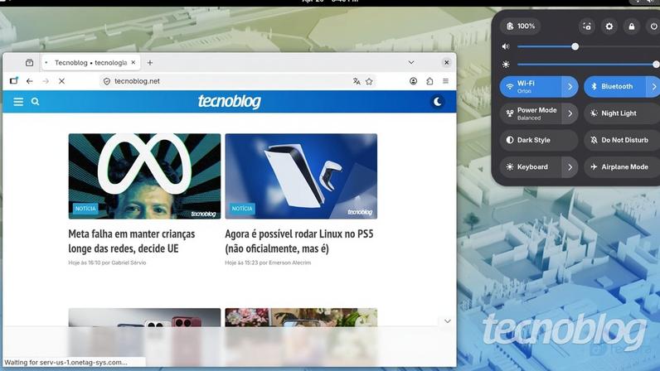
Task: Expand the Bluetooth devices submenu arrow
Action: point(653,87)
